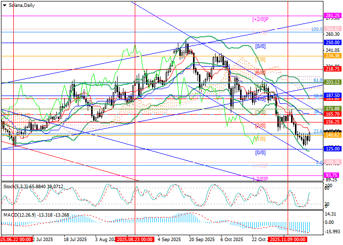Select the MACD(12,26,9) indicator label

31,215
